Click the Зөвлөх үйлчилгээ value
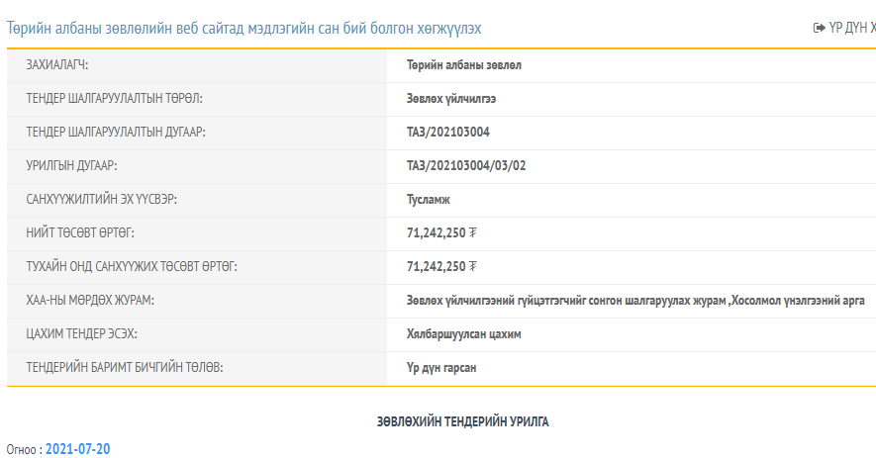Image resolution: width=876 pixels, height=458 pixels. point(450,99)
